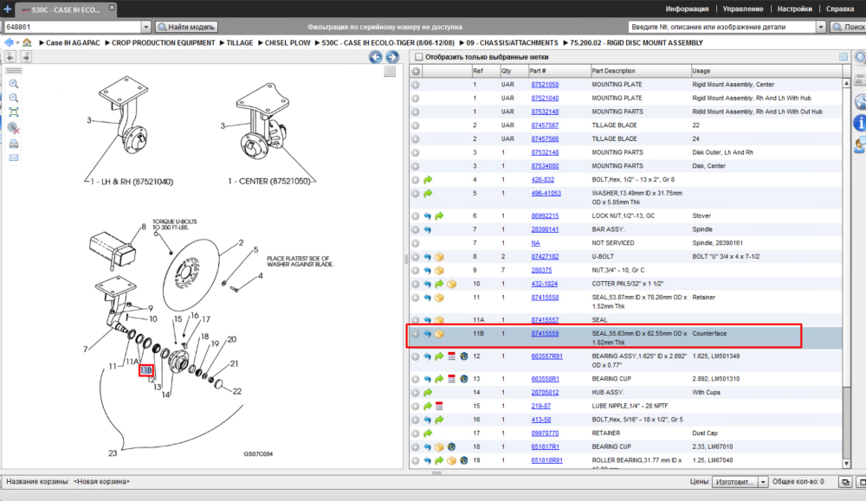Open Настройки menu

[x=794, y=9]
